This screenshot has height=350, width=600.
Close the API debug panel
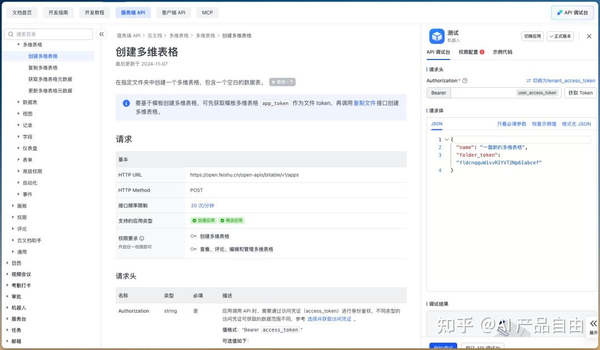(x=589, y=36)
